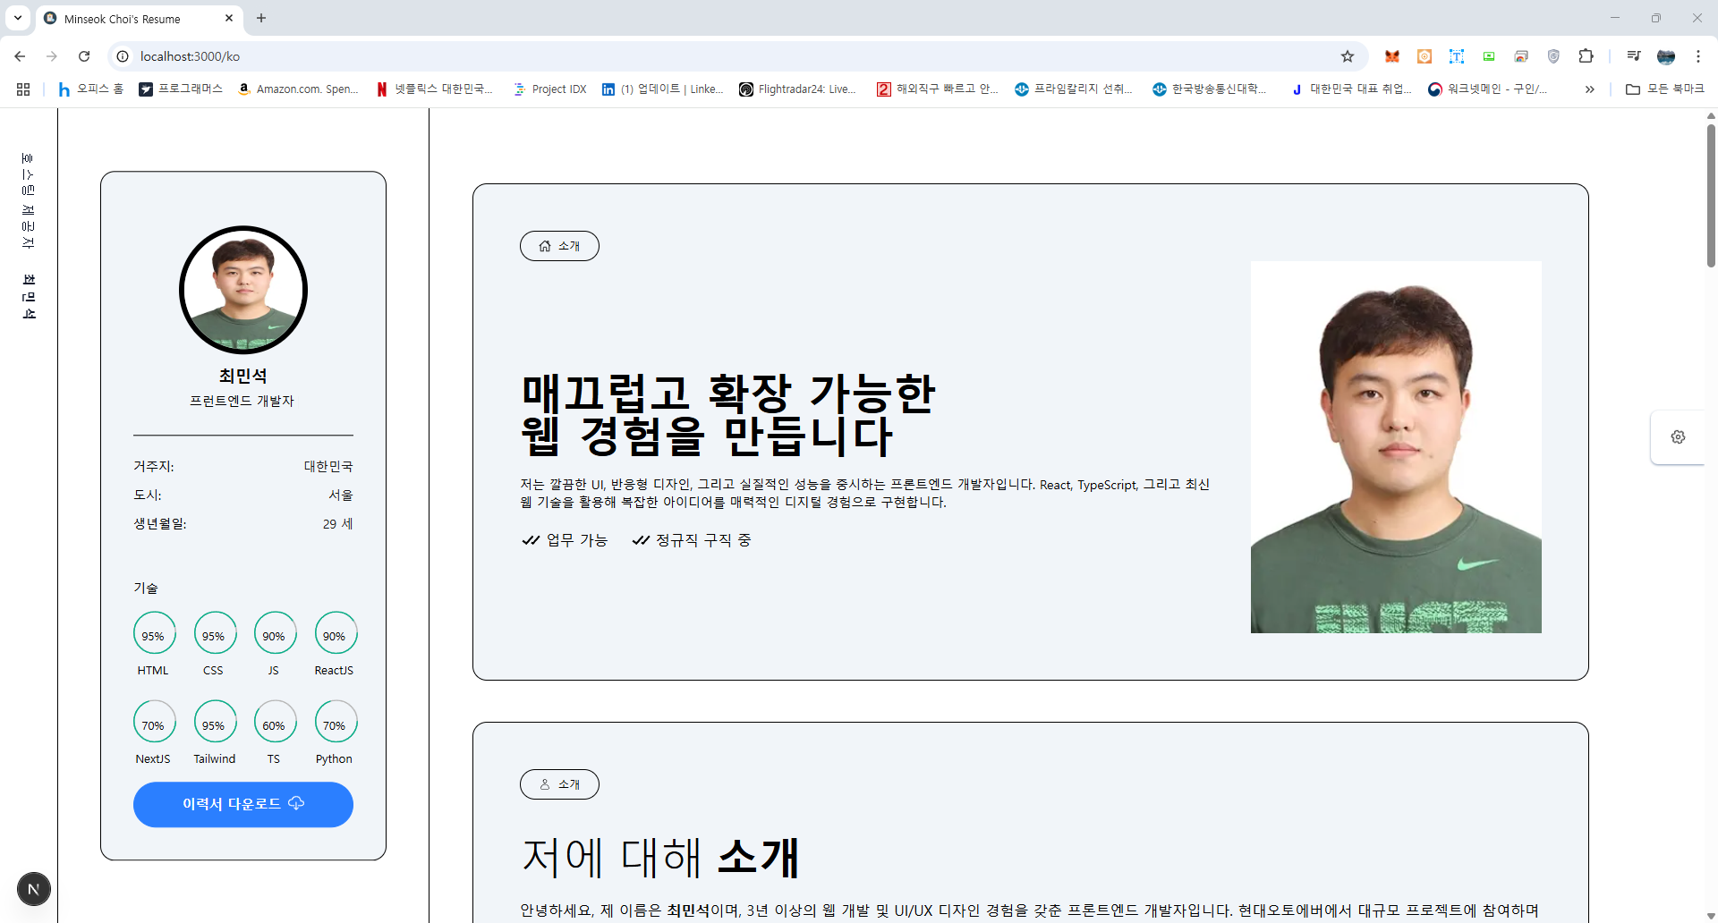Click the 70% NextJS skill circle

[x=154, y=723]
